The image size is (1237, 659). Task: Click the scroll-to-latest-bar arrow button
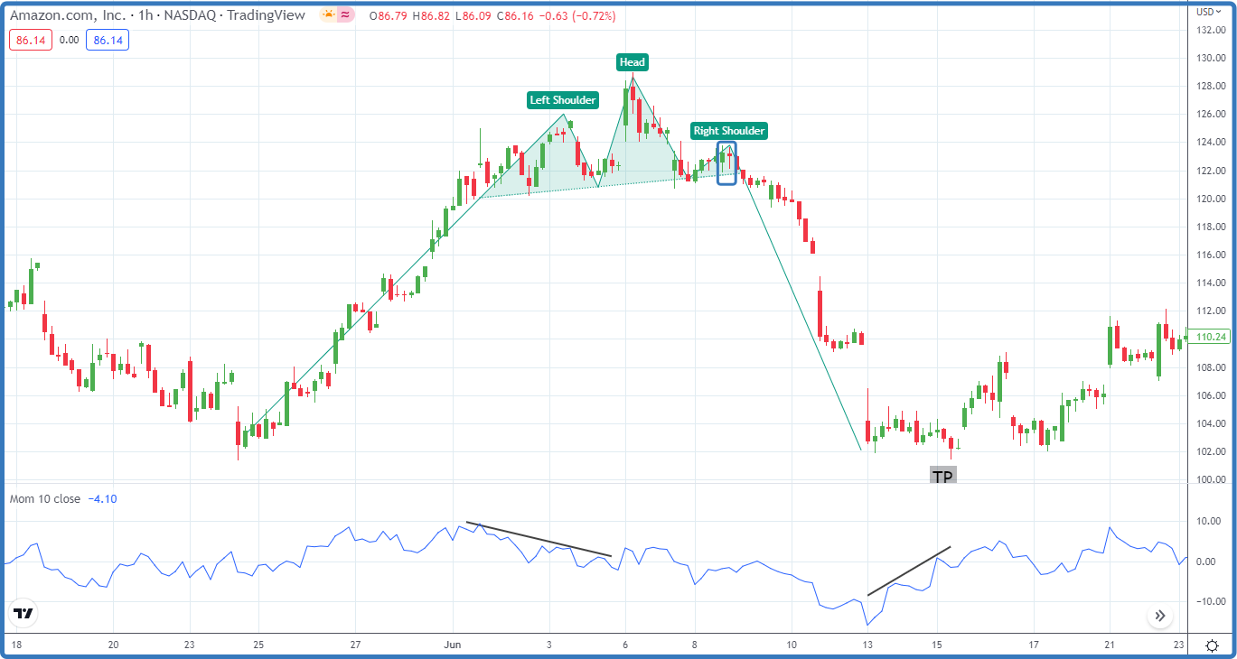tap(1160, 617)
